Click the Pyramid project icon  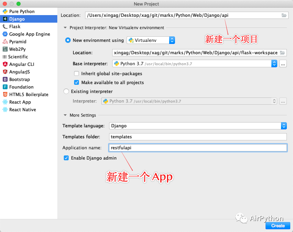pos(5,42)
